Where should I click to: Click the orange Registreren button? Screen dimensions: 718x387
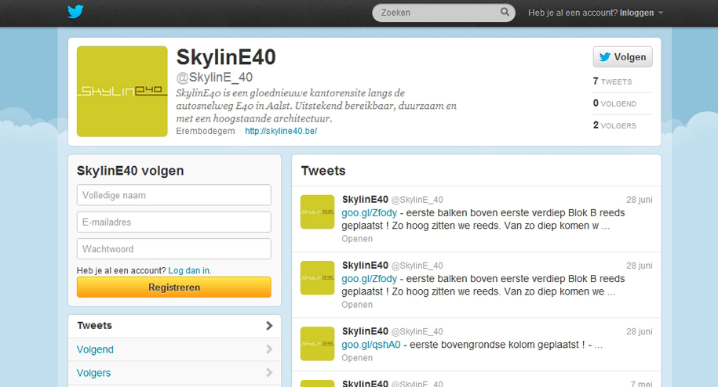coord(174,288)
